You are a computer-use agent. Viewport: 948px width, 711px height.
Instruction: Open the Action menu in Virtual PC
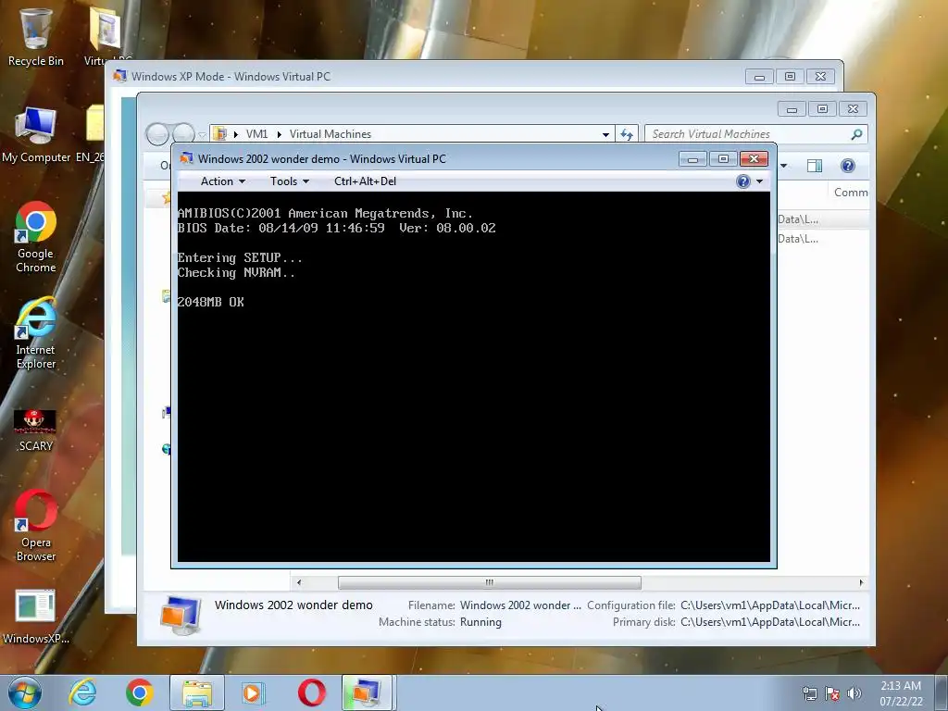222,181
